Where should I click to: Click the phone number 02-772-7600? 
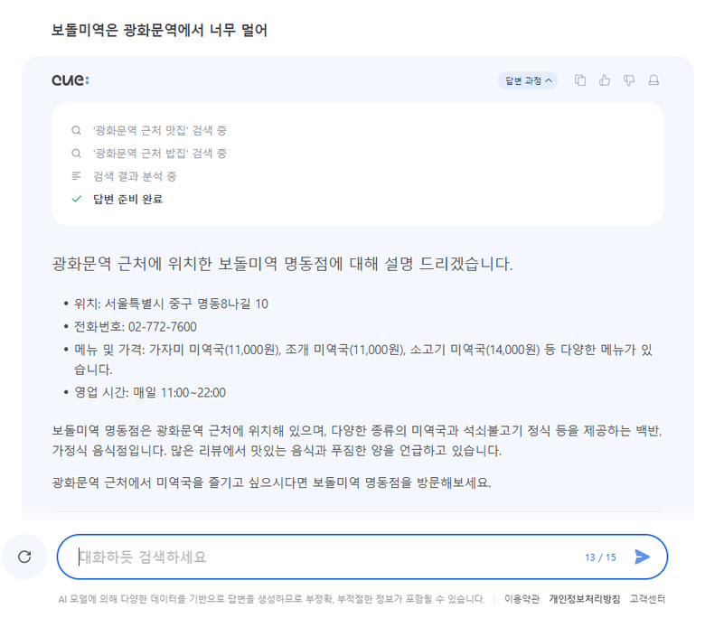point(163,327)
